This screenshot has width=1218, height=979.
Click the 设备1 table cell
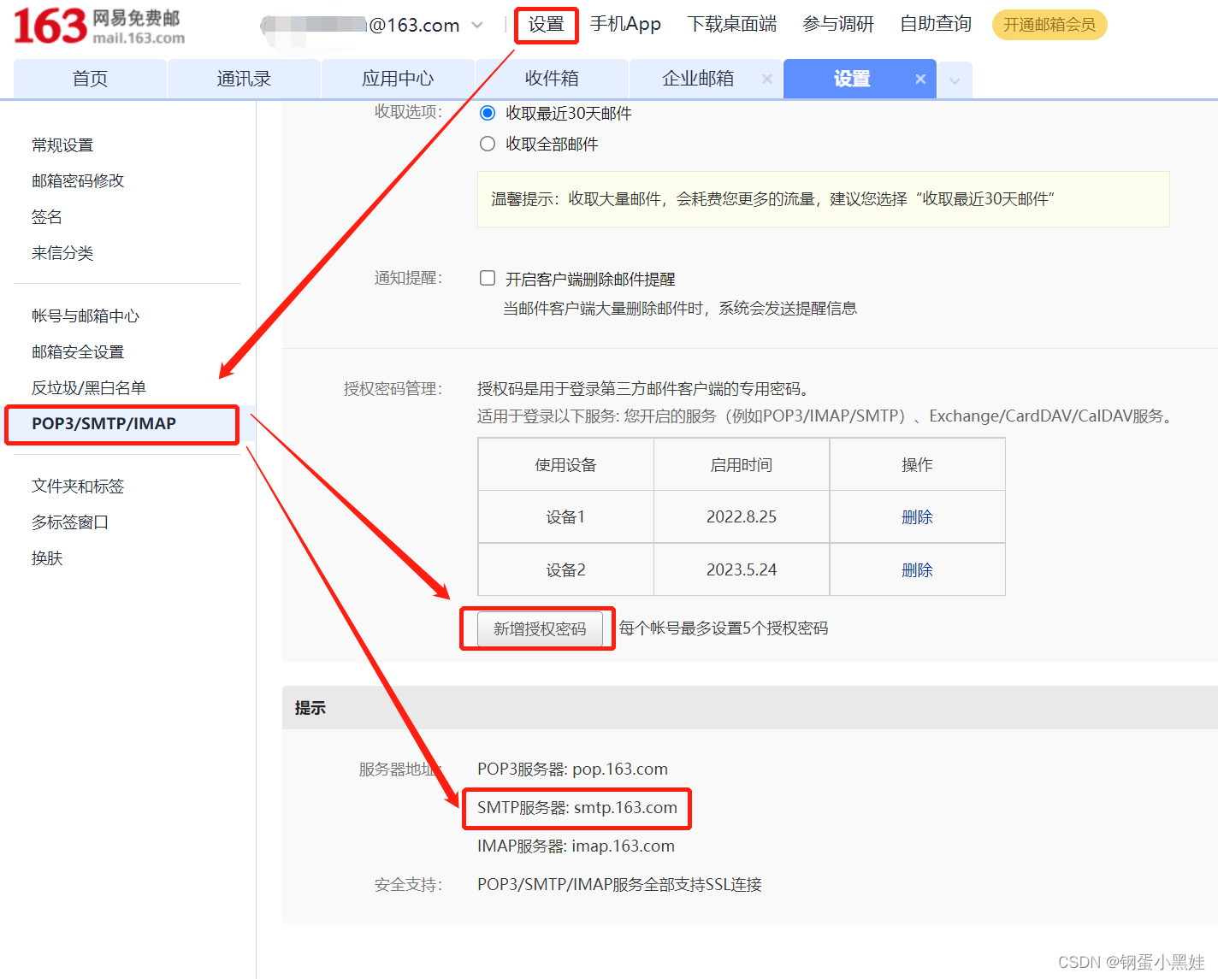(566, 517)
